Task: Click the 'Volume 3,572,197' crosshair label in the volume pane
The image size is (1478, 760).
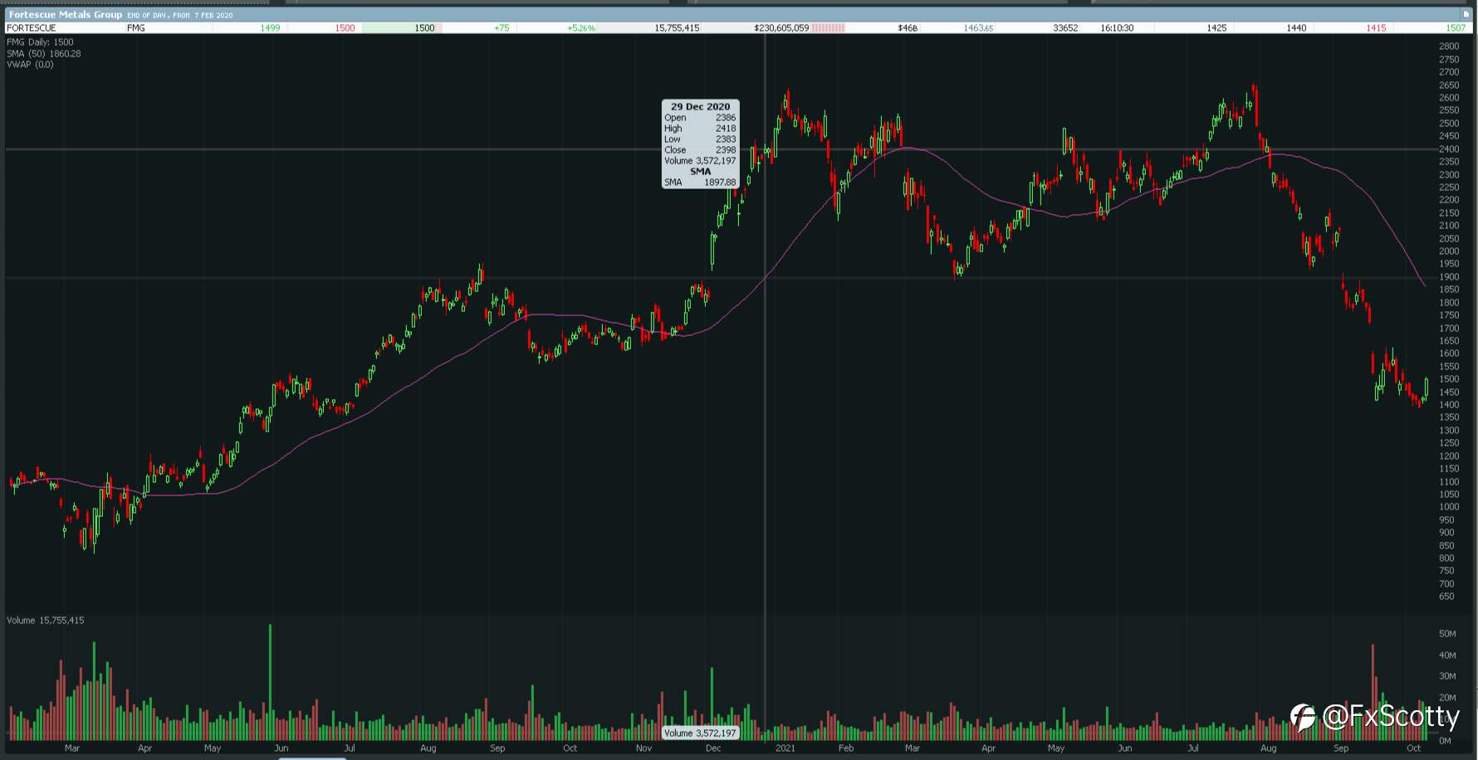Action: pyautogui.click(x=701, y=733)
